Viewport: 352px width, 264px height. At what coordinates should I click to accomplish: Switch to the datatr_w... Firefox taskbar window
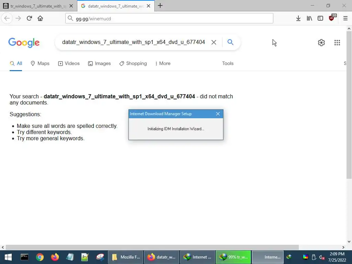tap(162, 257)
